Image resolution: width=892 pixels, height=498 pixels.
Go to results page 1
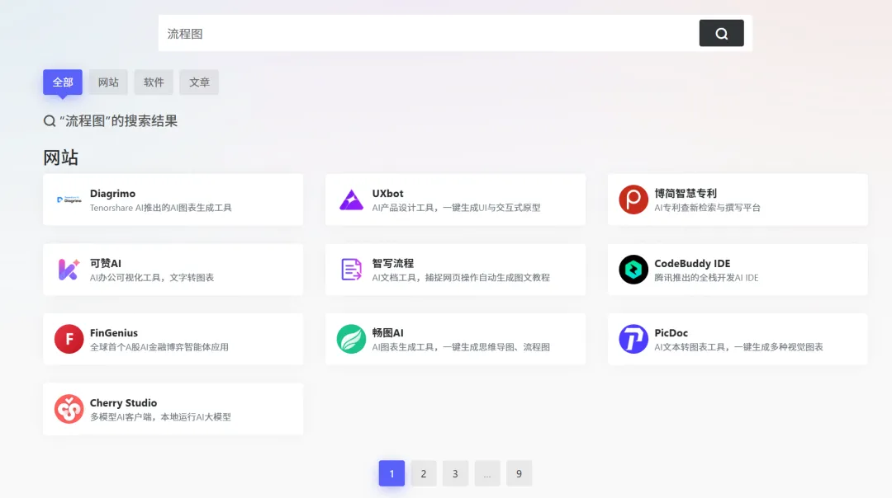[391, 473]
